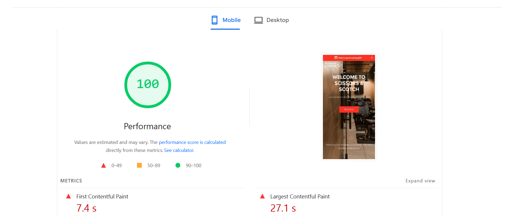
Task: Click the gift icon in the preview banner
Action: 336,58
